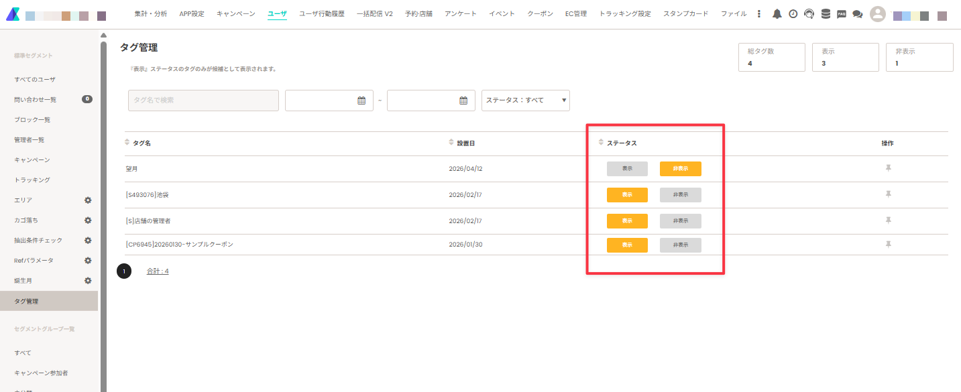
Task: Select タグ管理 in the sidebar
Action: pyautogui.click(x=49, y=301)
